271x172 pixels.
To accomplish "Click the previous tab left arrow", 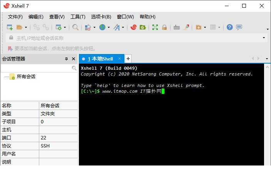I will (x=253, y=59).
